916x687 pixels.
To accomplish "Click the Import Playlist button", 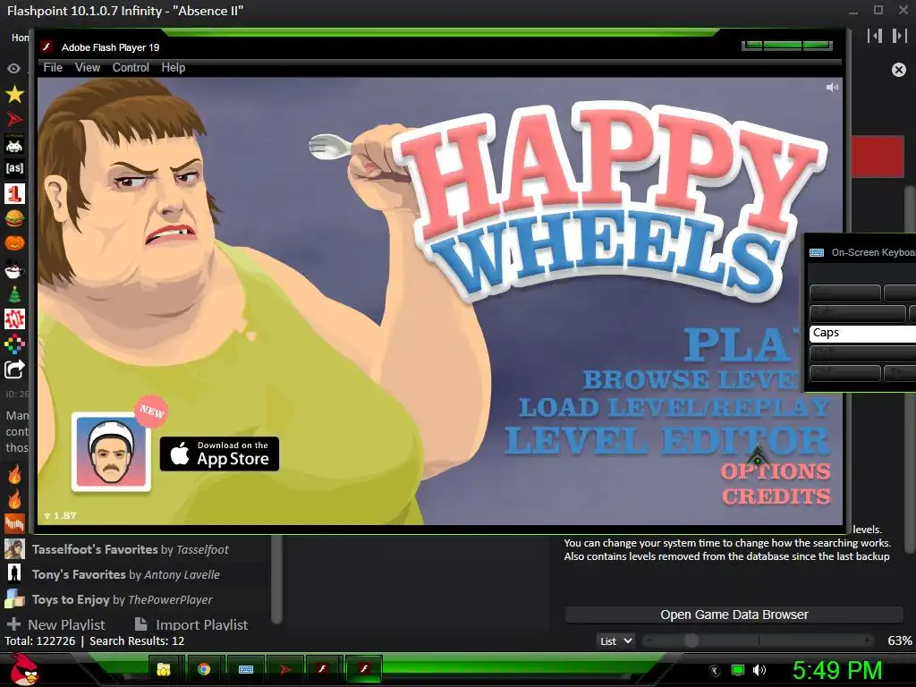I will point(191,624).
